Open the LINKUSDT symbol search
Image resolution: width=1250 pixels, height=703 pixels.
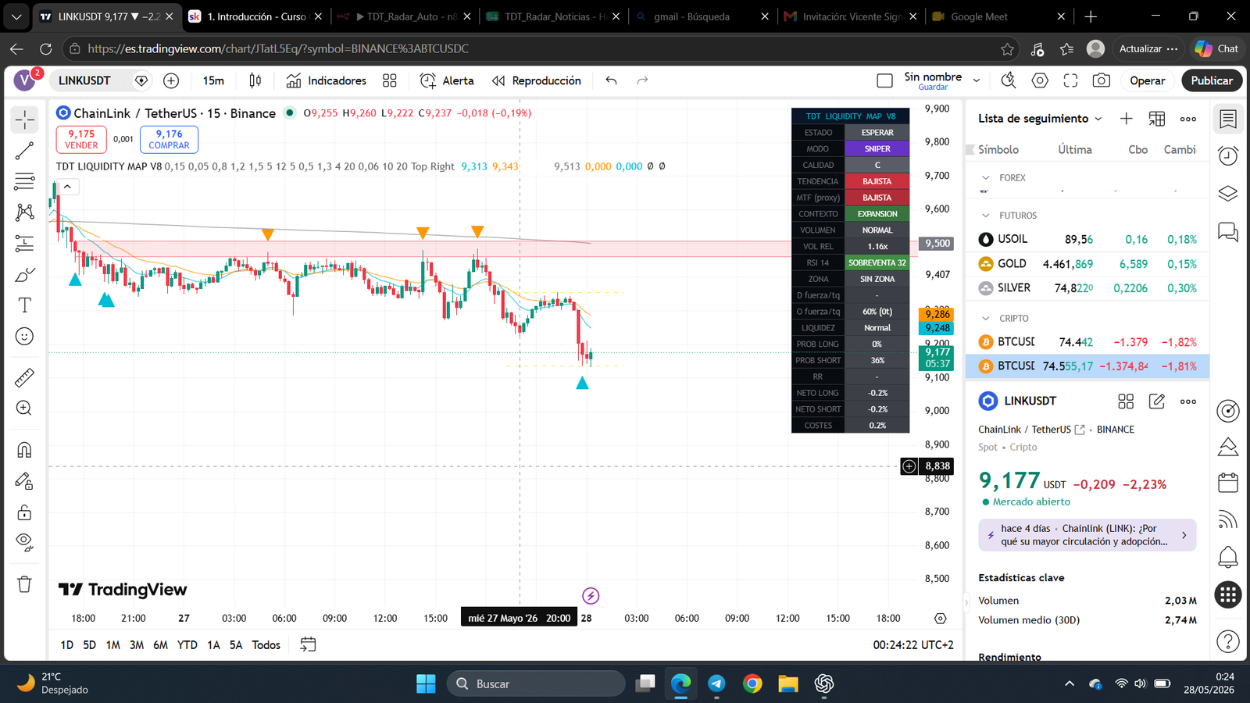(x=84, y=80)
